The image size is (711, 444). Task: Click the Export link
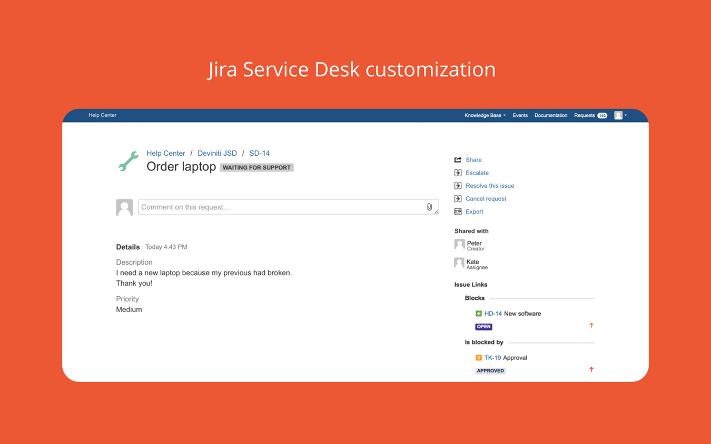[474, 211]
